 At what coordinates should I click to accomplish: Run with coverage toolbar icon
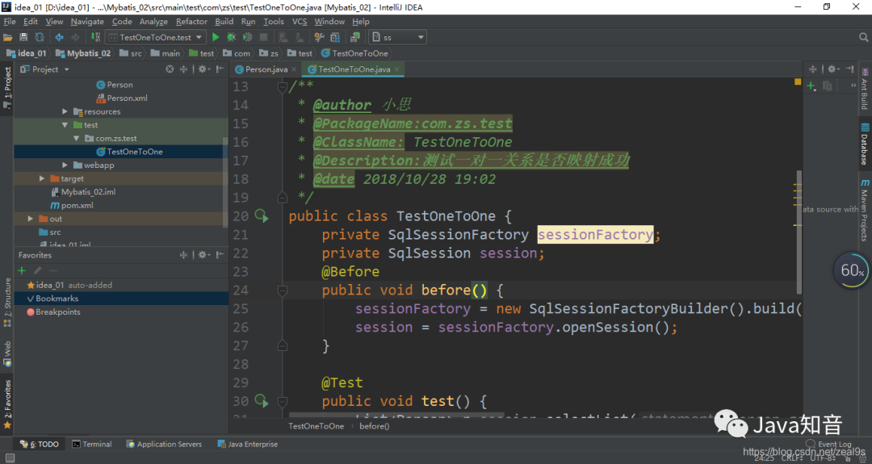click(x=248, y=37)
